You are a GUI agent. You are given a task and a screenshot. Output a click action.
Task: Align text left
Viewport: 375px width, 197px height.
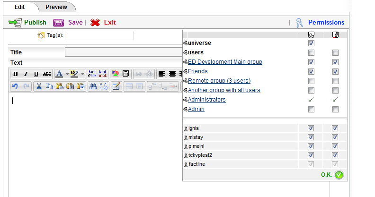pos(161,74)
